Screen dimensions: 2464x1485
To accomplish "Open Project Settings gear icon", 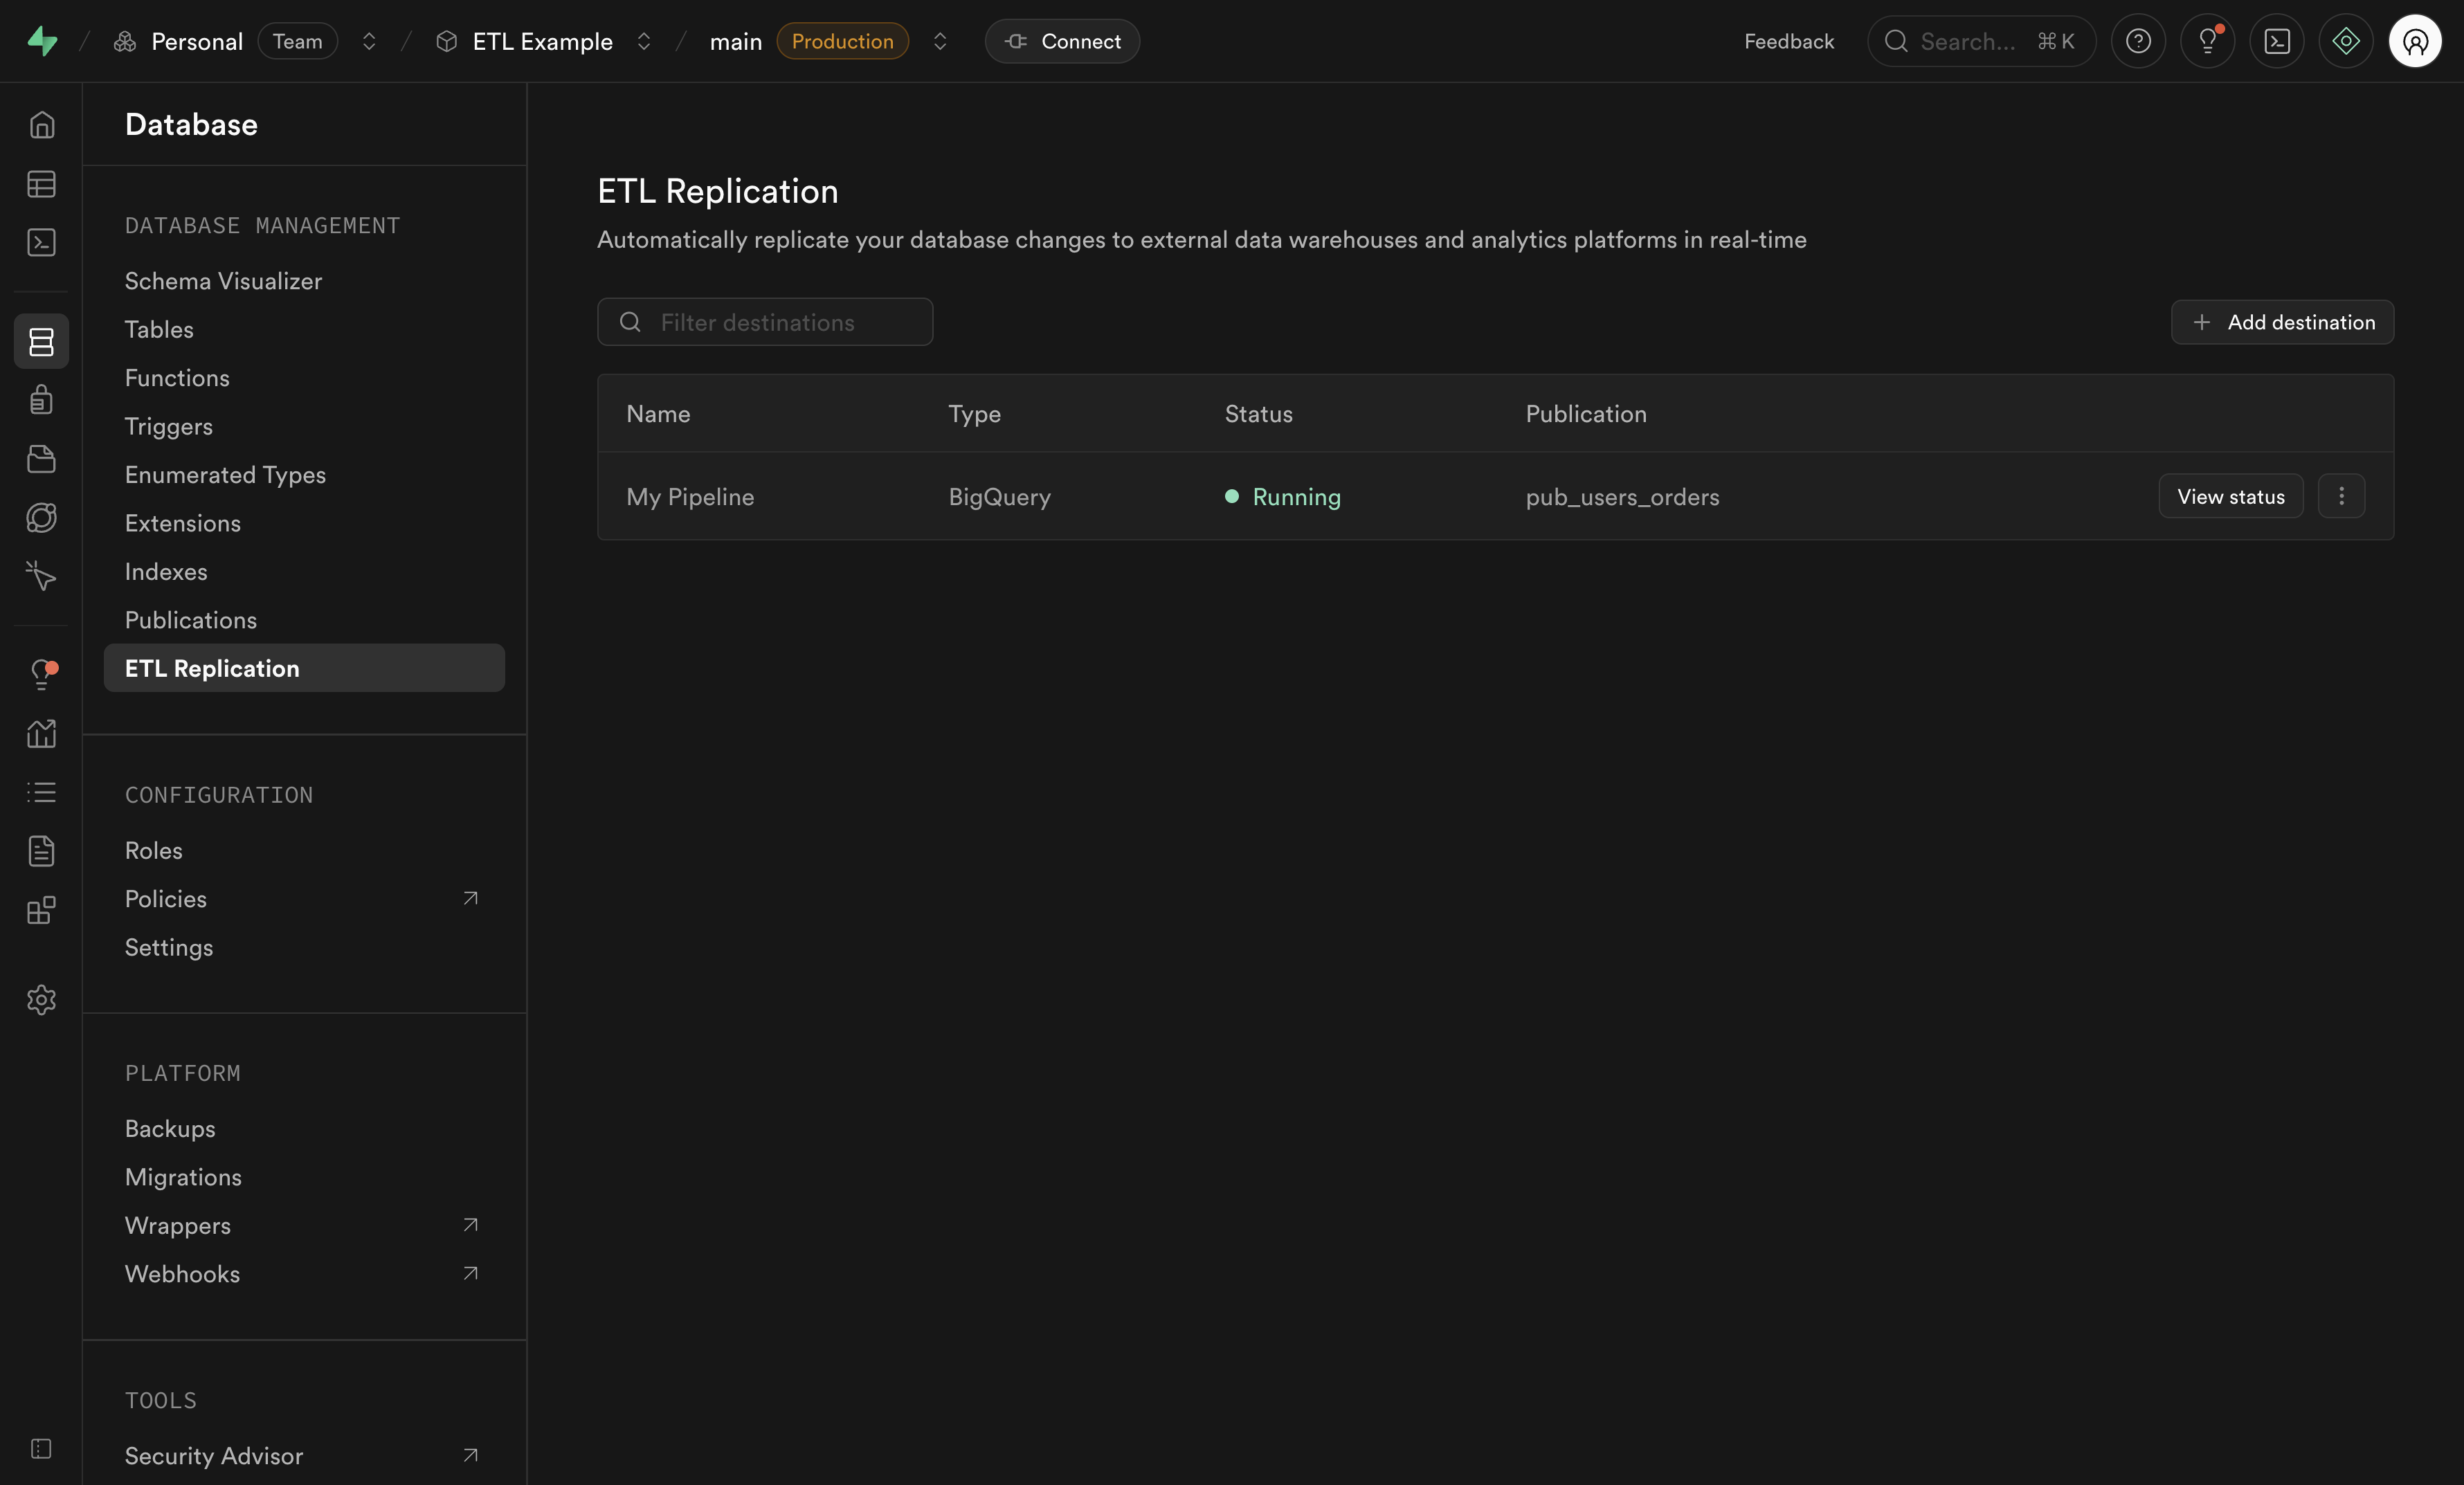I will [x=41, y=1000].
